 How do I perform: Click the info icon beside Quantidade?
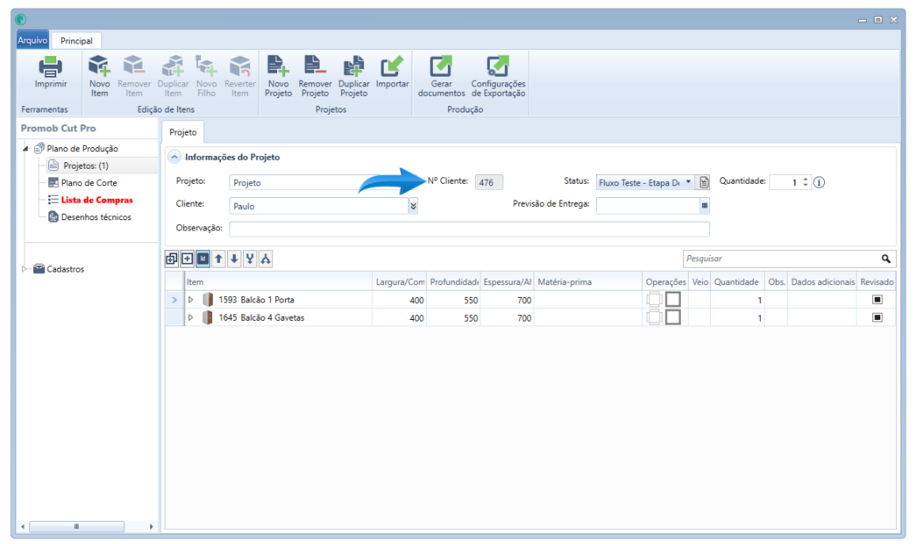(819, 182)
